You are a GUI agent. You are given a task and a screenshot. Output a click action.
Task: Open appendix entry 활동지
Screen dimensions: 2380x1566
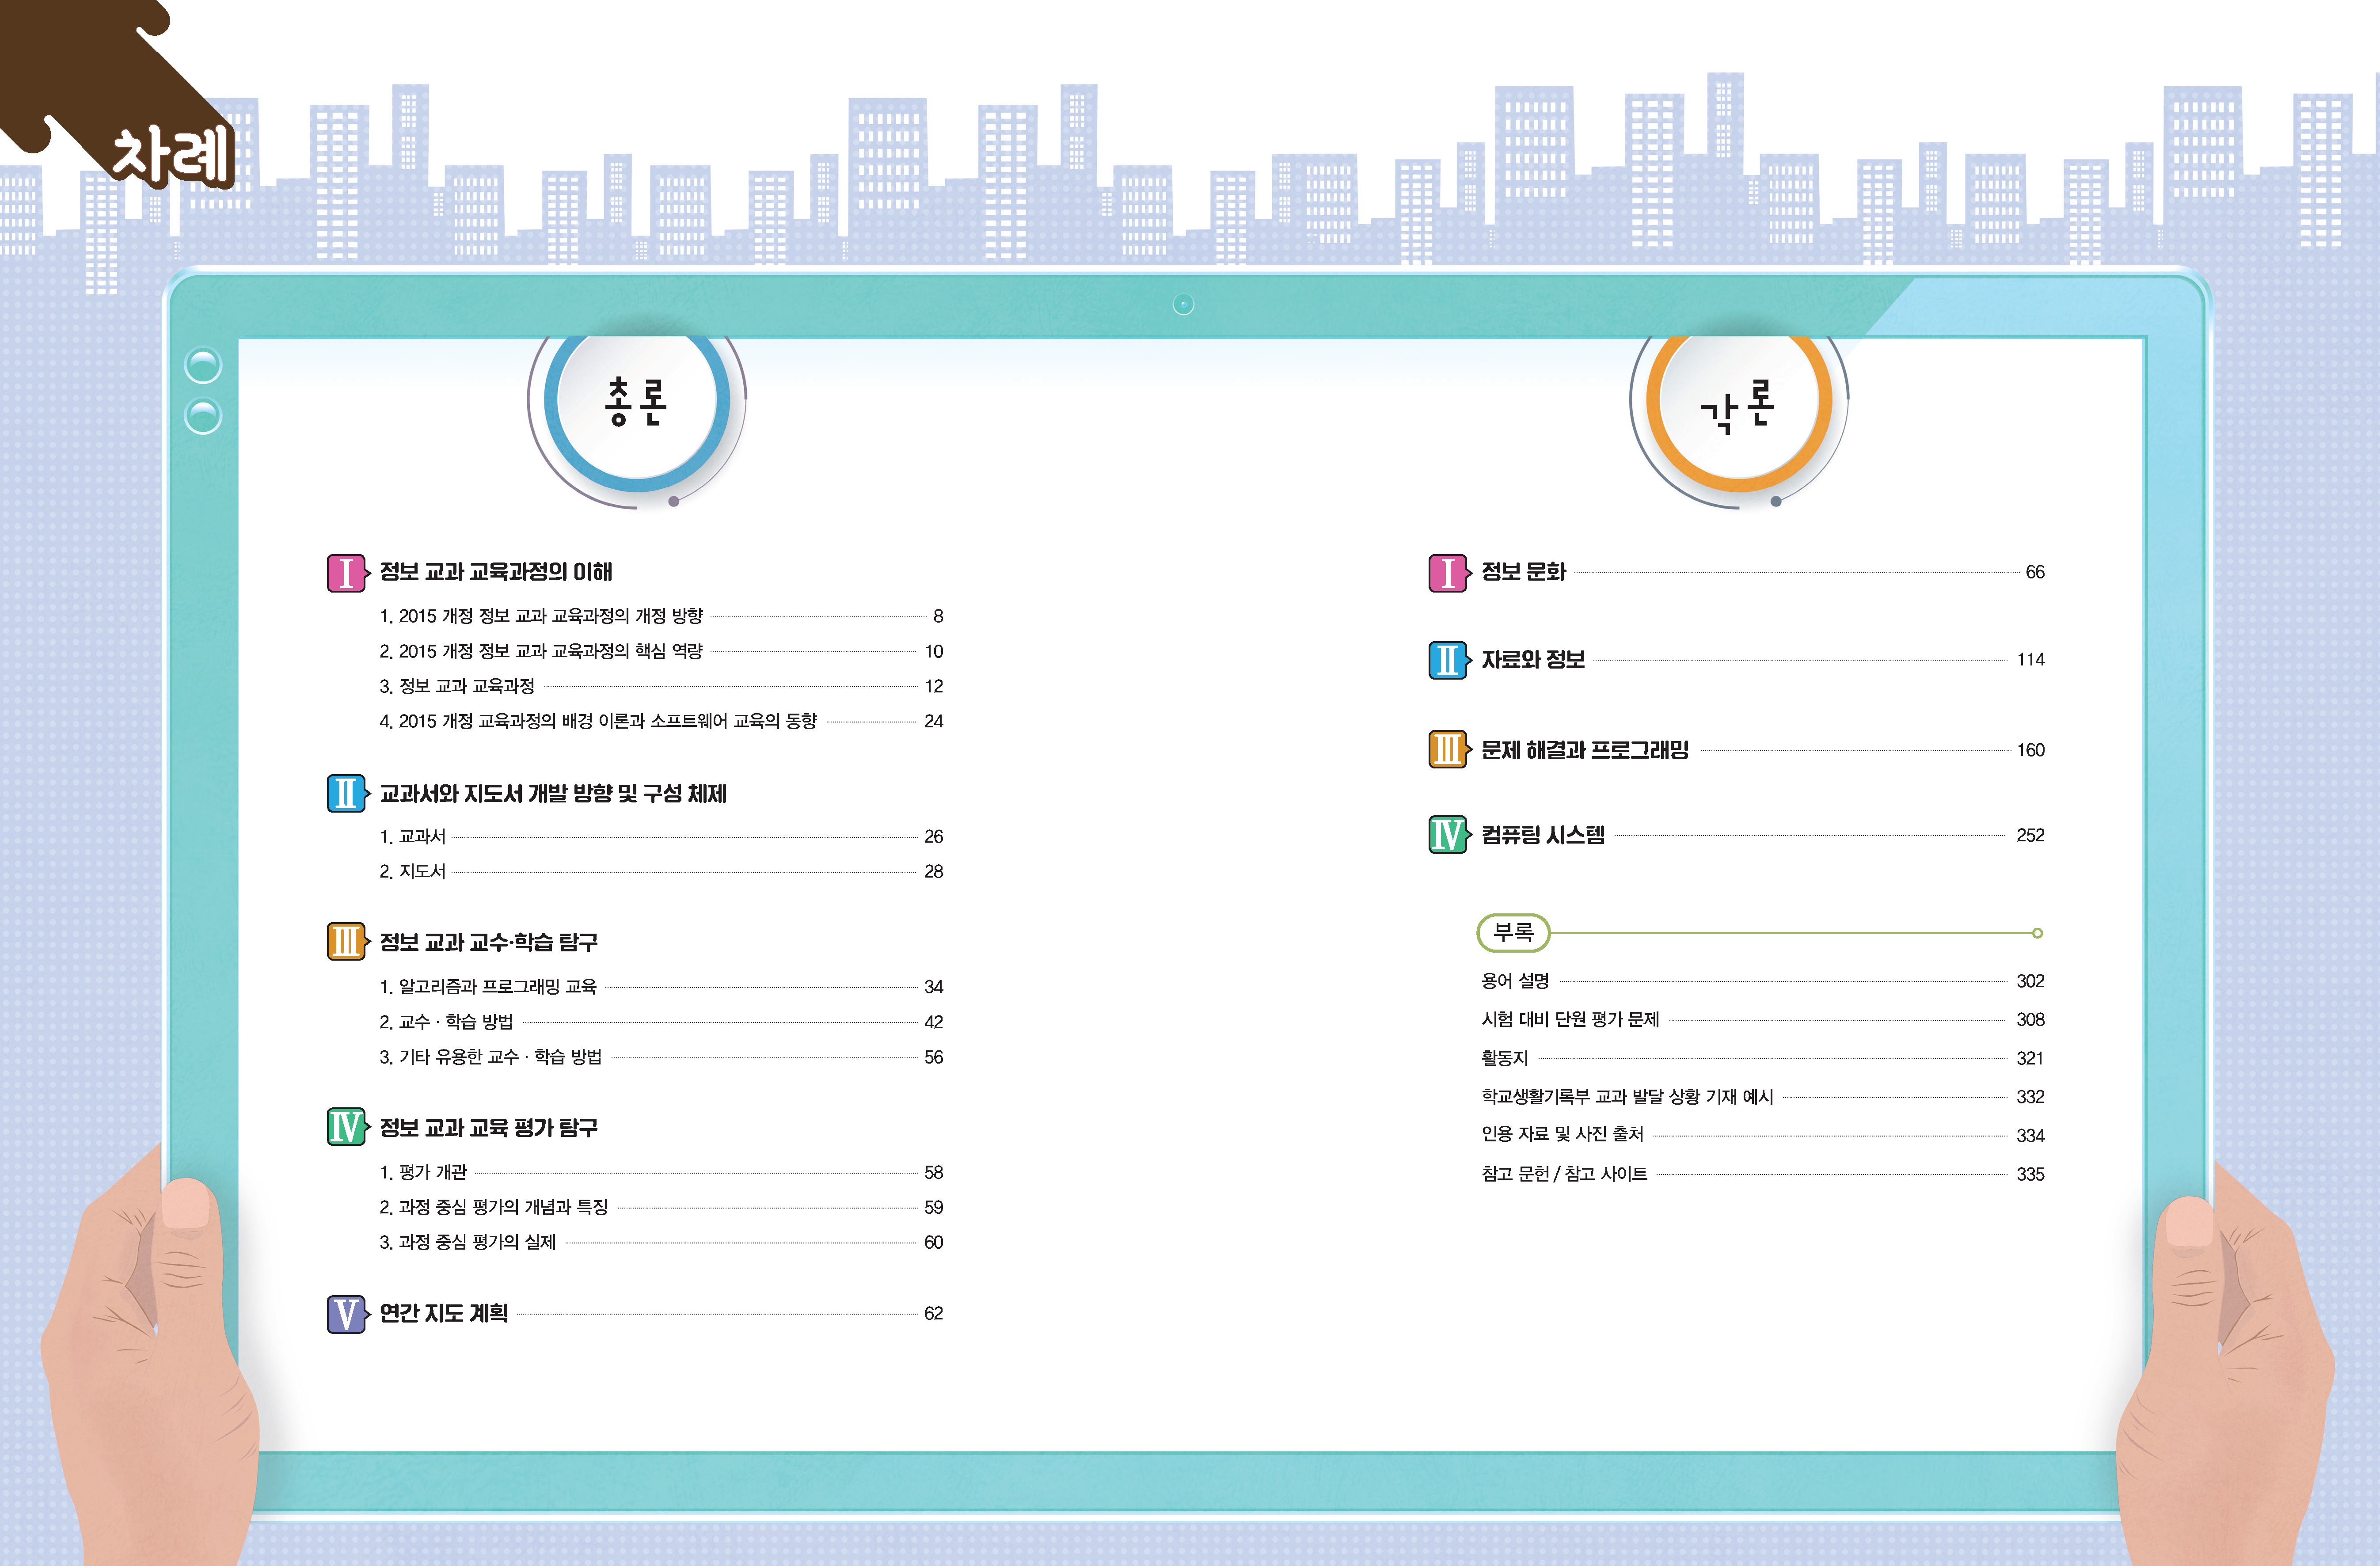click(x=1505, y=1058)
